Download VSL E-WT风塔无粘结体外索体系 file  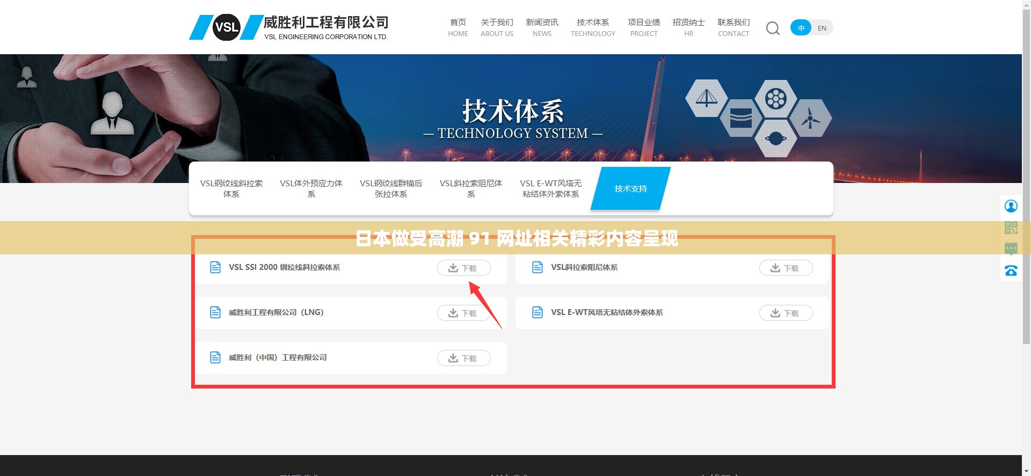(x=786, y=313)
